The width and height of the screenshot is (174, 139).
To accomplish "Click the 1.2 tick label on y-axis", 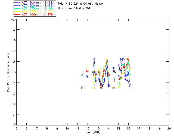I will [x=13, y=104].
